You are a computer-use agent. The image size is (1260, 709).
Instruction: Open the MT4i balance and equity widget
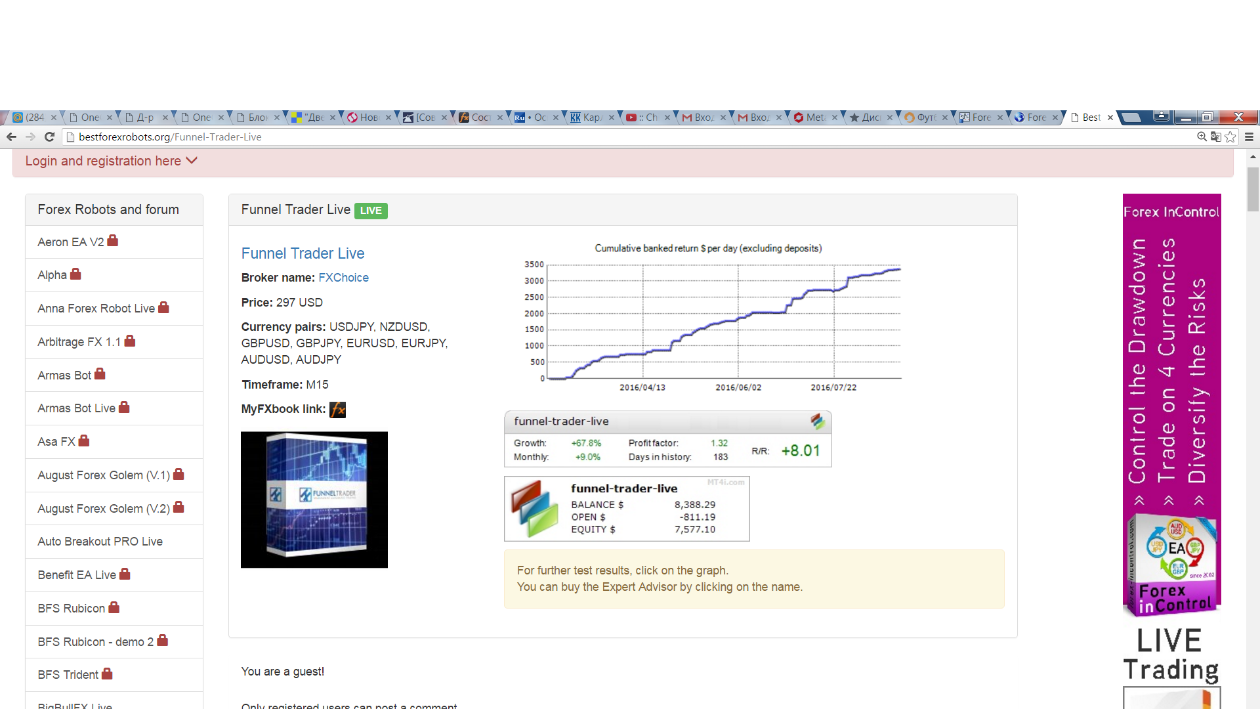point(627,509)
